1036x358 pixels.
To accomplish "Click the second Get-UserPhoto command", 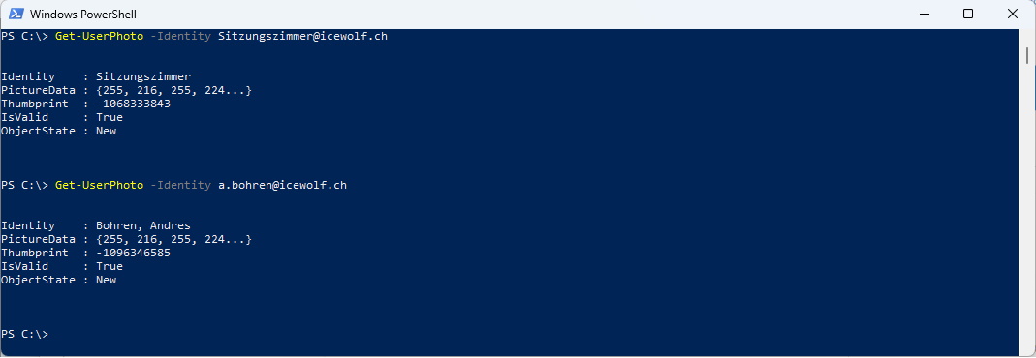I will [x=99, y=185].
